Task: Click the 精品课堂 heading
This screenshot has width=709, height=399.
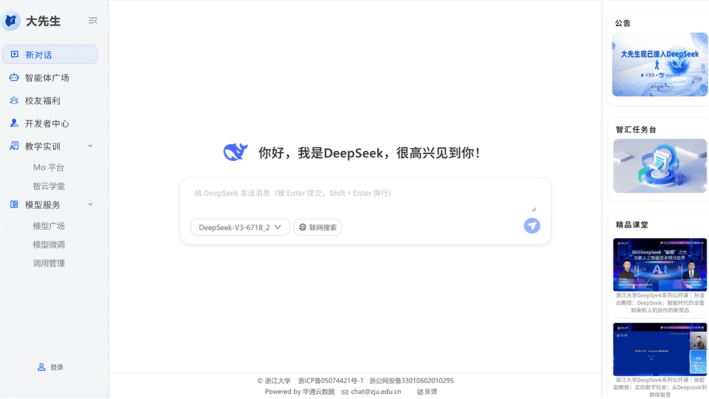Action: [x=632, y=225]
